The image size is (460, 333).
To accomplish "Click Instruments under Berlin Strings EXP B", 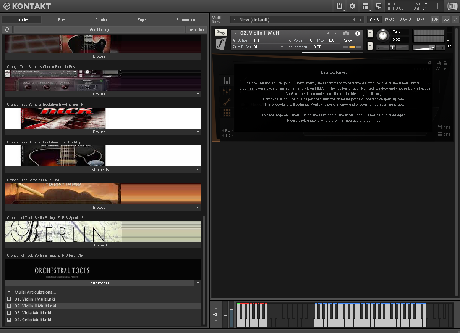I will pos(99,245).
